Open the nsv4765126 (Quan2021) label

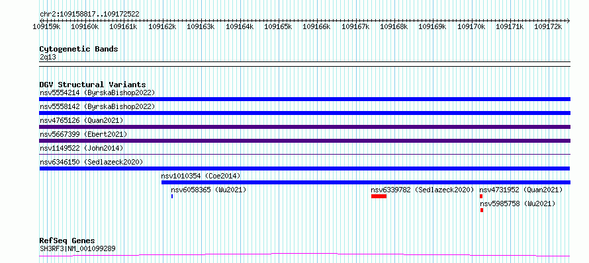81,120
